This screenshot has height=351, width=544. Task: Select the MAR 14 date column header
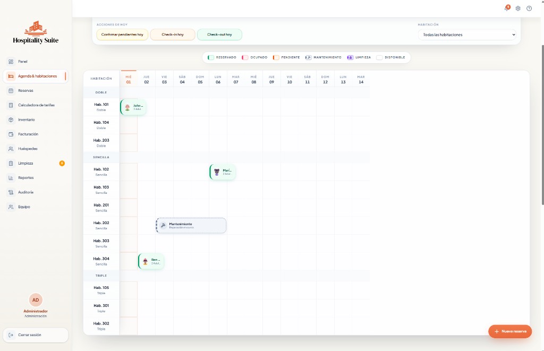tap(361, 80)
